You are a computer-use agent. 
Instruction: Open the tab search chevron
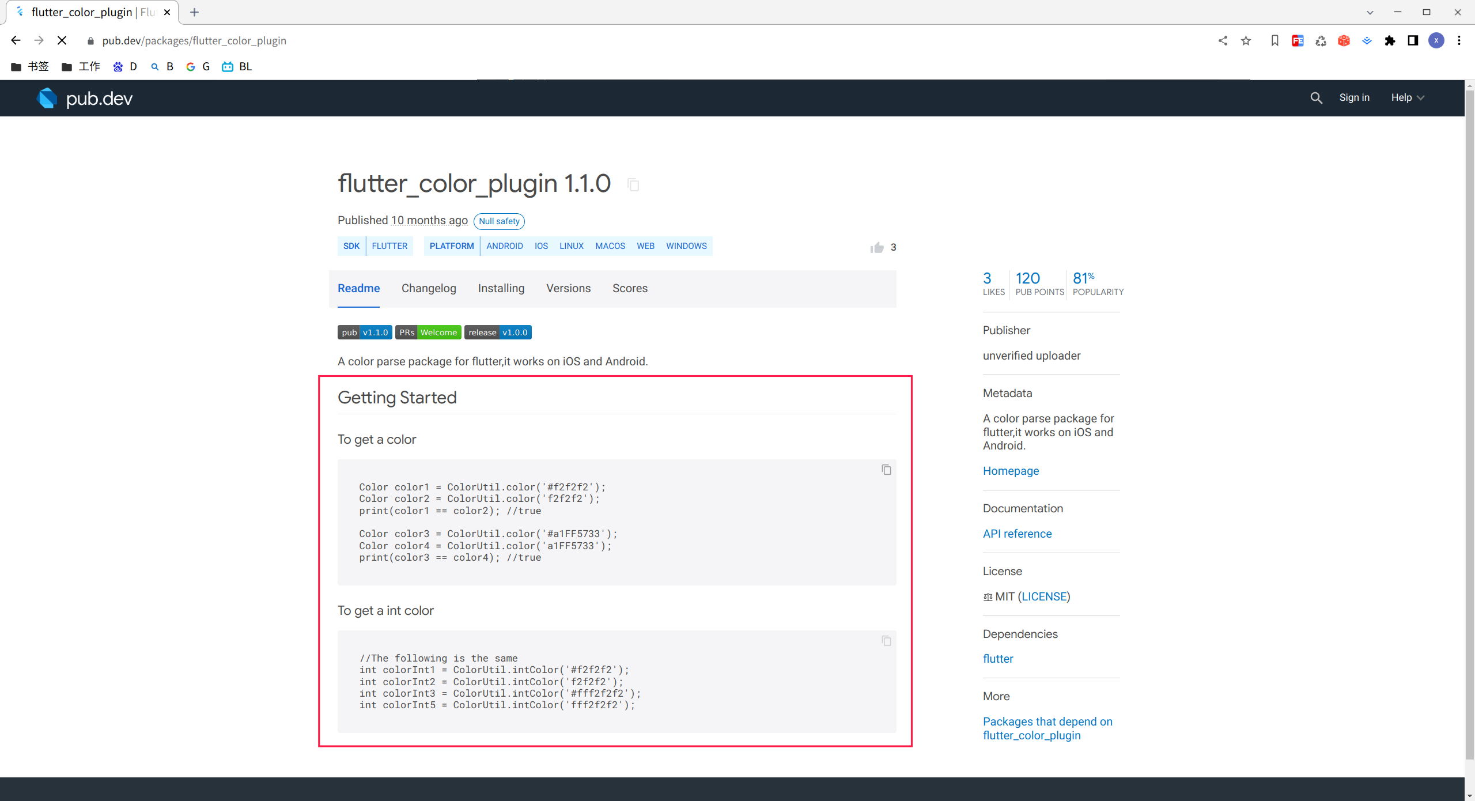click(x=1370, y=12)
